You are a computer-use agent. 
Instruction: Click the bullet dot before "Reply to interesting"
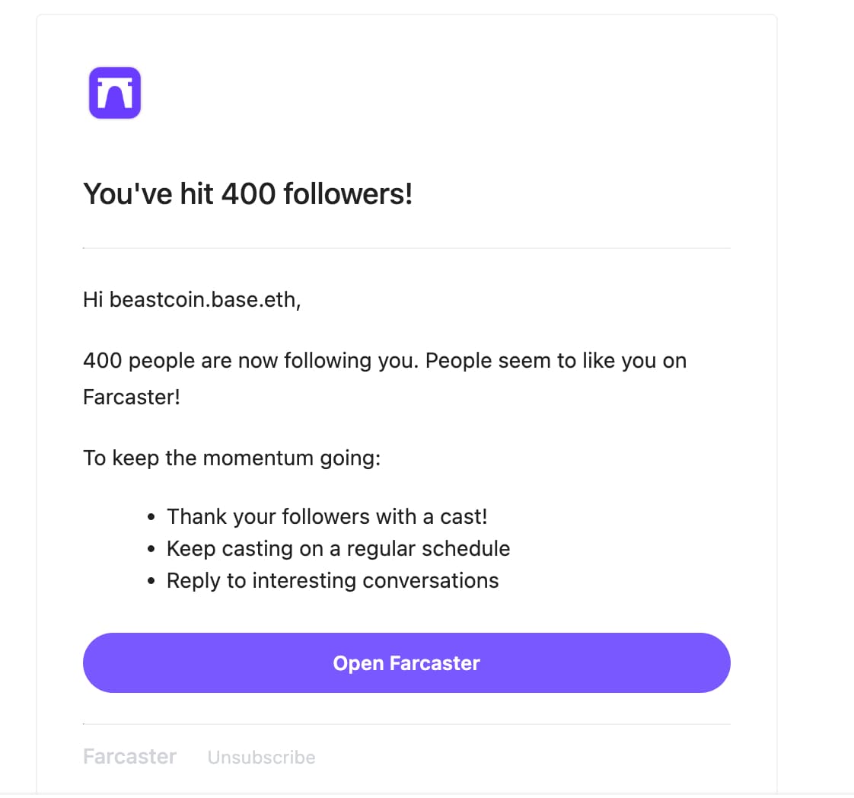pyautogui.click(x=152, y=582)
